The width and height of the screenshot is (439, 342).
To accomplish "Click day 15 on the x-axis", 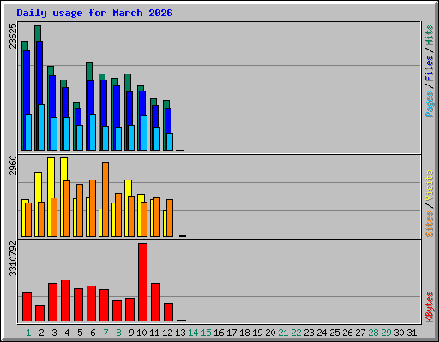I will [x=206, y=333].
